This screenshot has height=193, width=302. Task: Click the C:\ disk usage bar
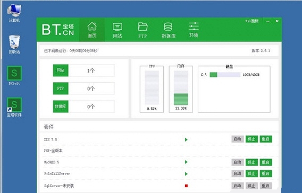(225, 75)
